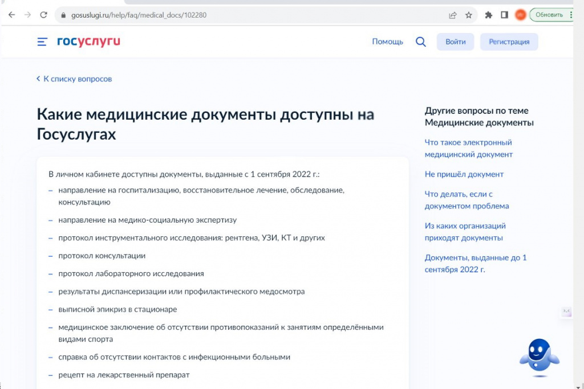584x389 pixels.
Task: Go back via К списку вопросов link
Action: (74, 79)
